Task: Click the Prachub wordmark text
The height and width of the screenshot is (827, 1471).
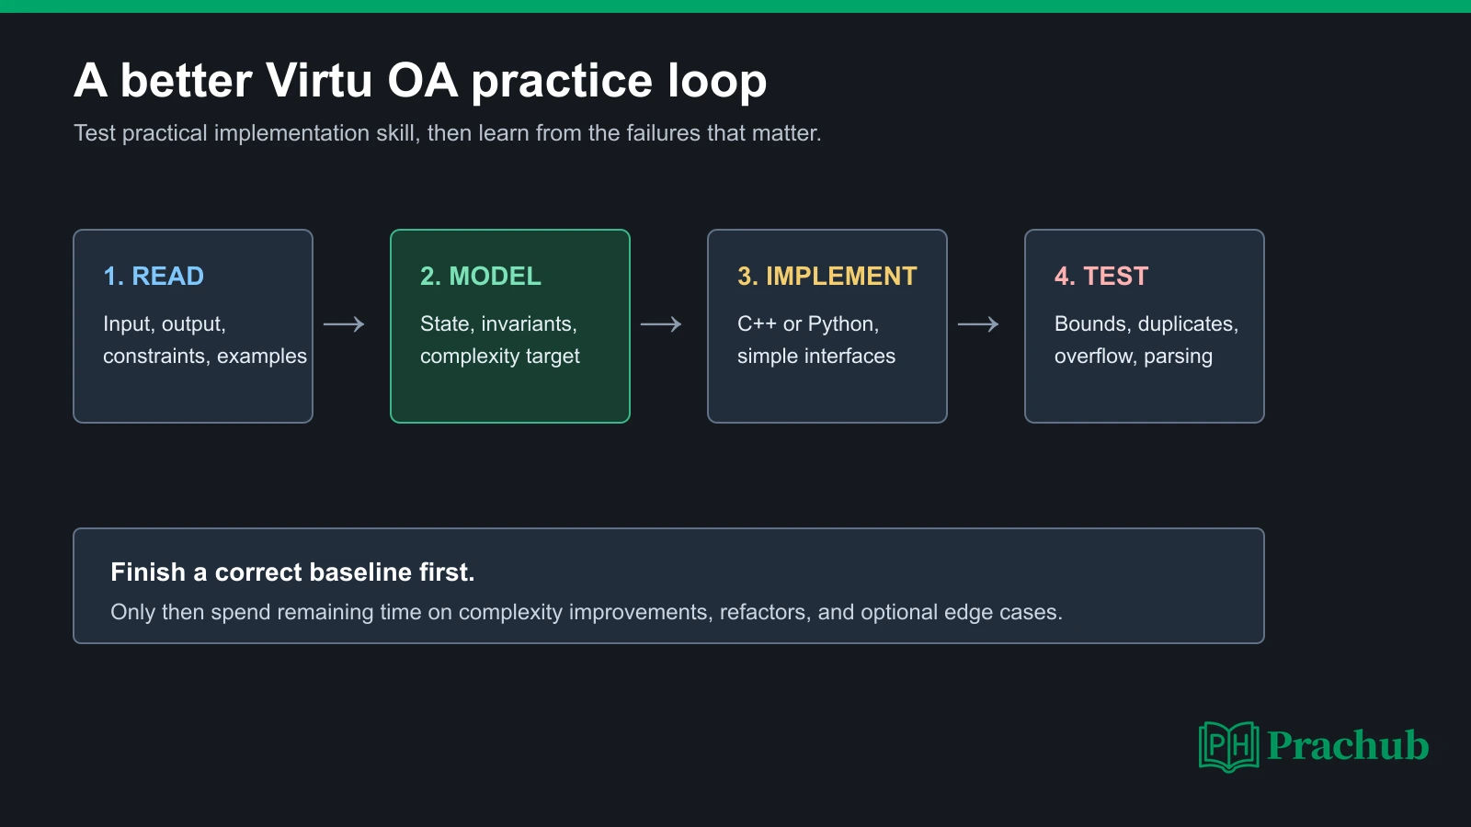Action: coord(1348,745)
